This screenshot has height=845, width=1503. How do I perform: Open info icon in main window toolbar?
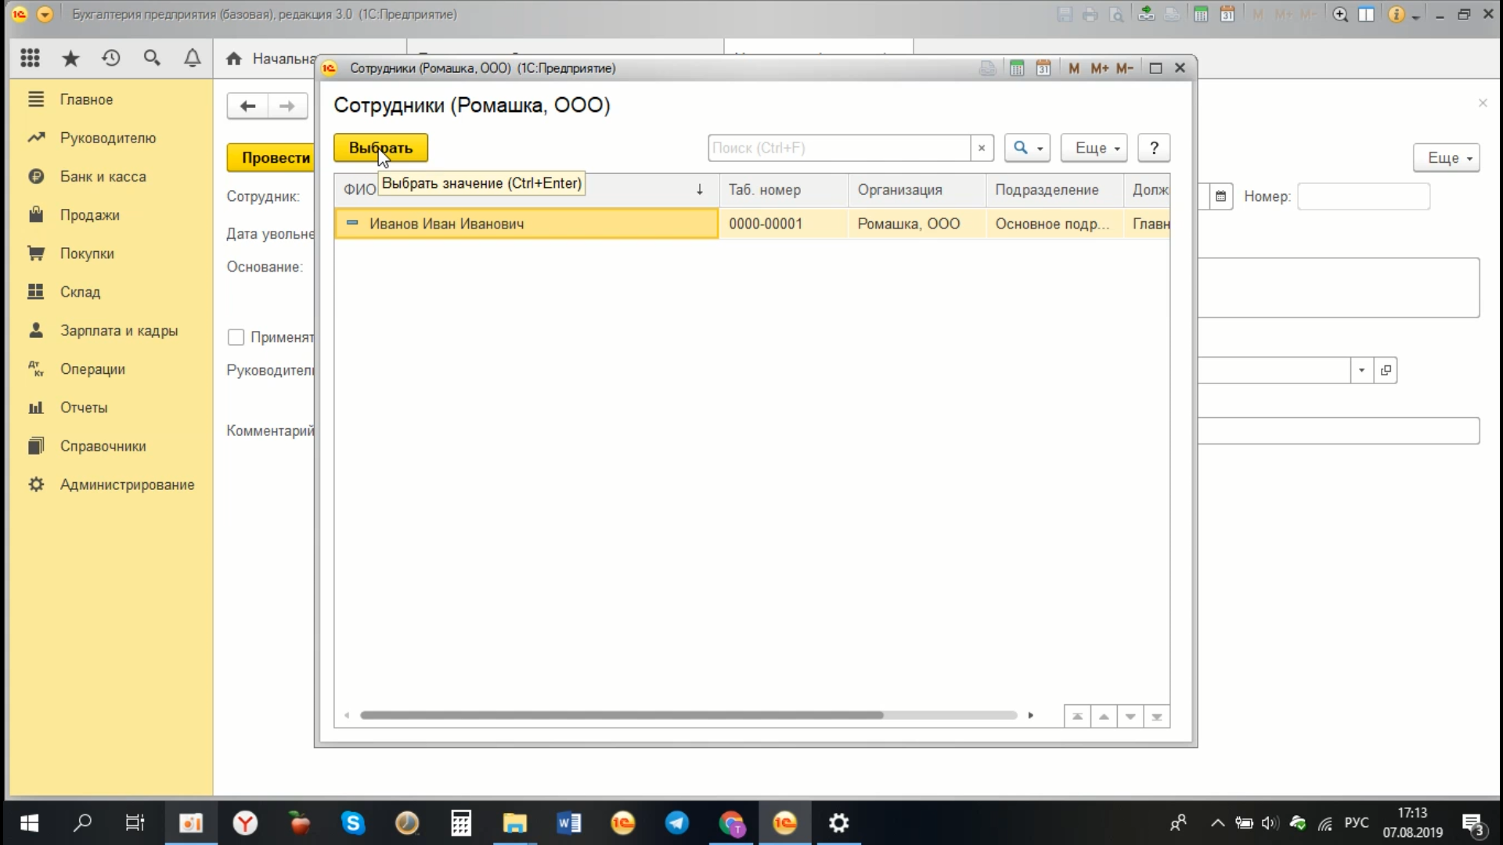(1396, 14)
